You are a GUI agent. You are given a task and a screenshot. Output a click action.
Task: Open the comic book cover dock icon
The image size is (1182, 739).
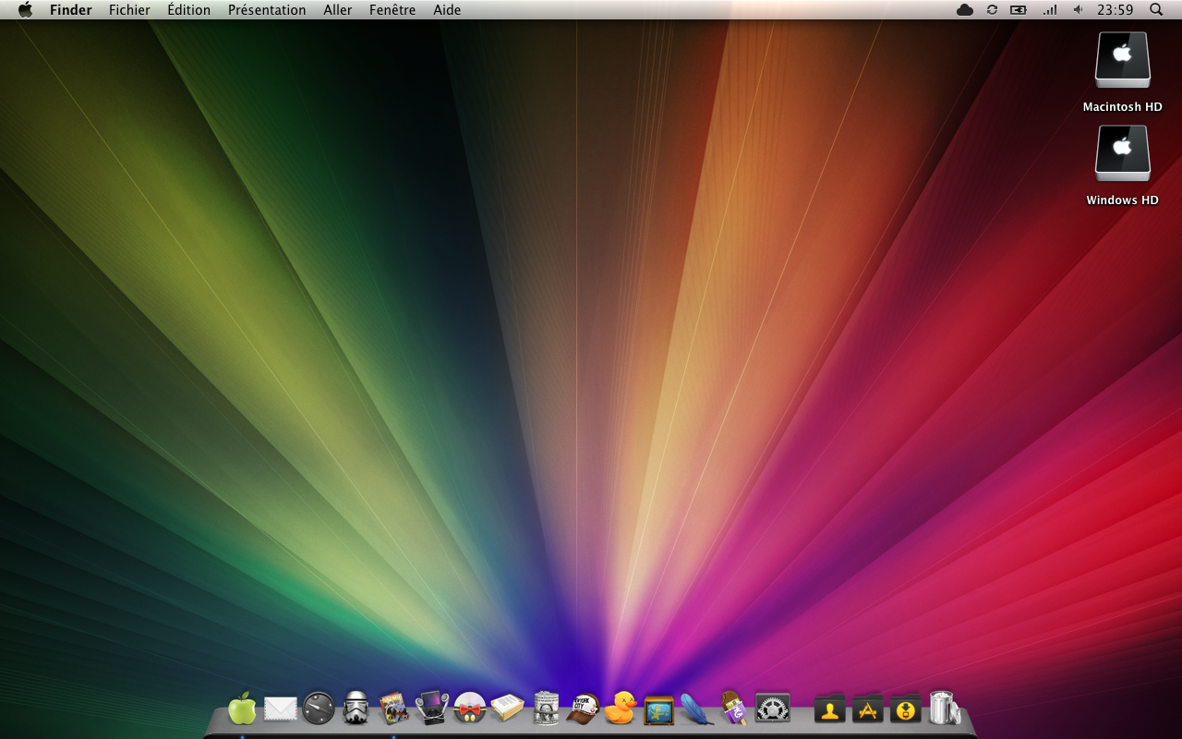coord(394,709)
